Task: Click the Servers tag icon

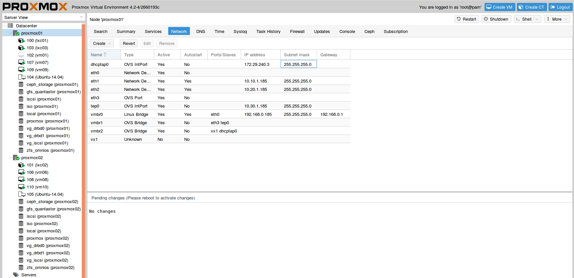Action: pos(16,275)
